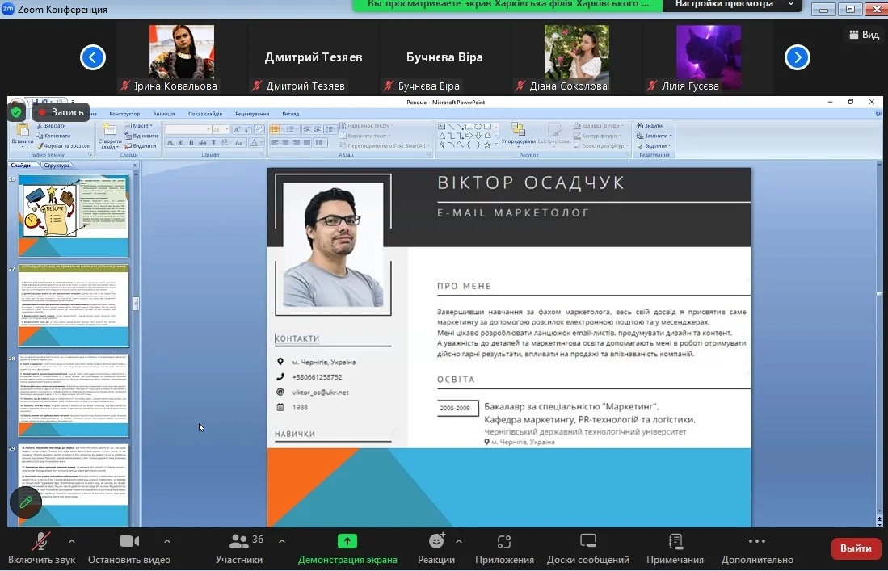This screenshot has height=571, width=888.
Task: Open the Notes icon in toolbar
Action: [675, 541]
